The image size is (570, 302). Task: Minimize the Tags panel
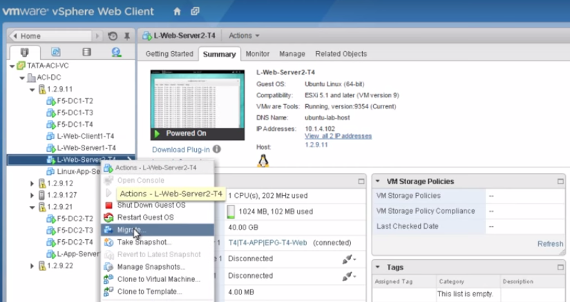[x=560, y=268]
